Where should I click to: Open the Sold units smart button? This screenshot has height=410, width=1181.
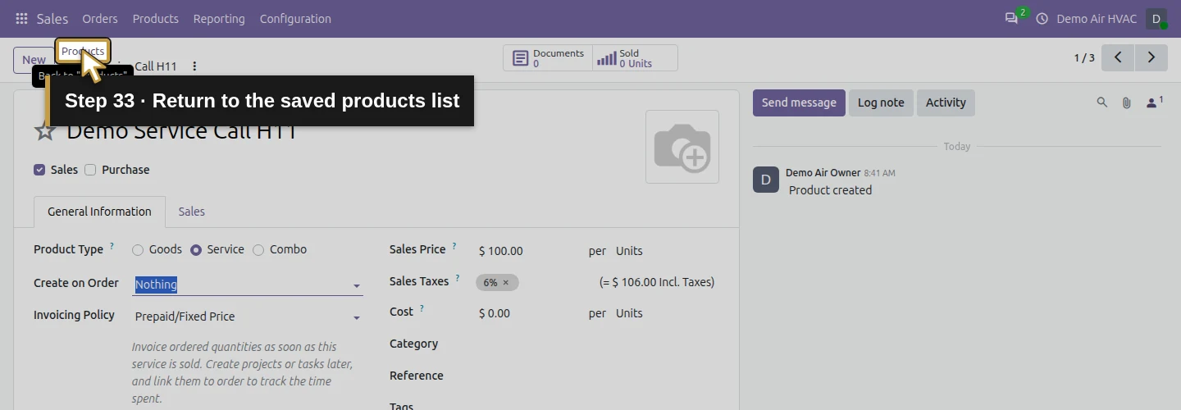click(635, 58)
